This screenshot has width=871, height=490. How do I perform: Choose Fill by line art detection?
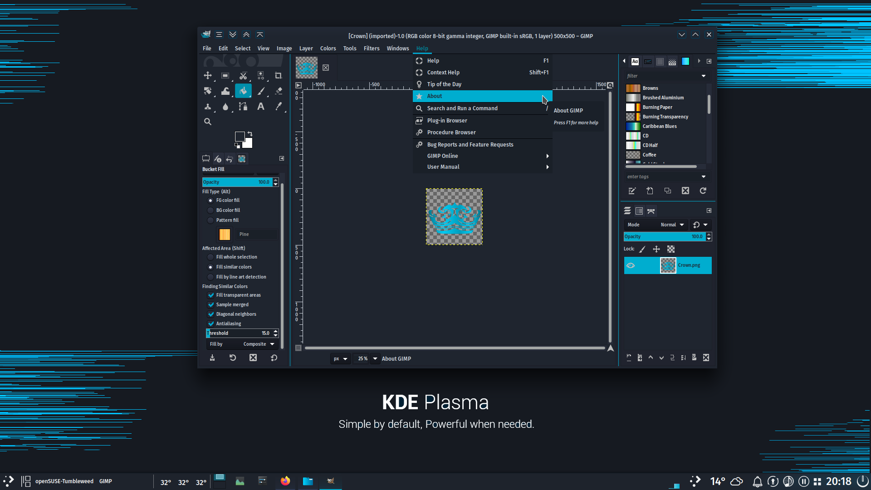[x=210, y=277]
